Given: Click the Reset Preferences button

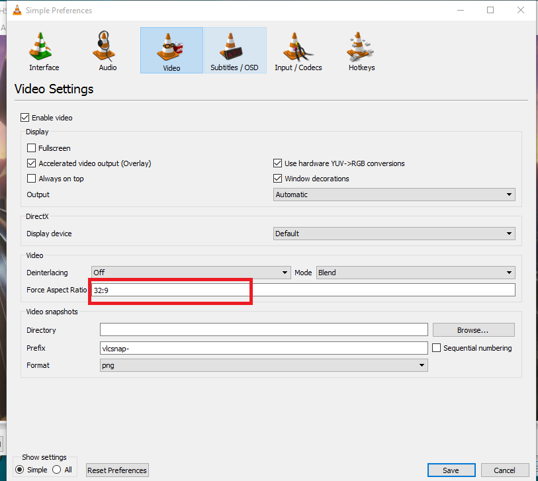Looking at the screenshot, I should tap(117, 470).
